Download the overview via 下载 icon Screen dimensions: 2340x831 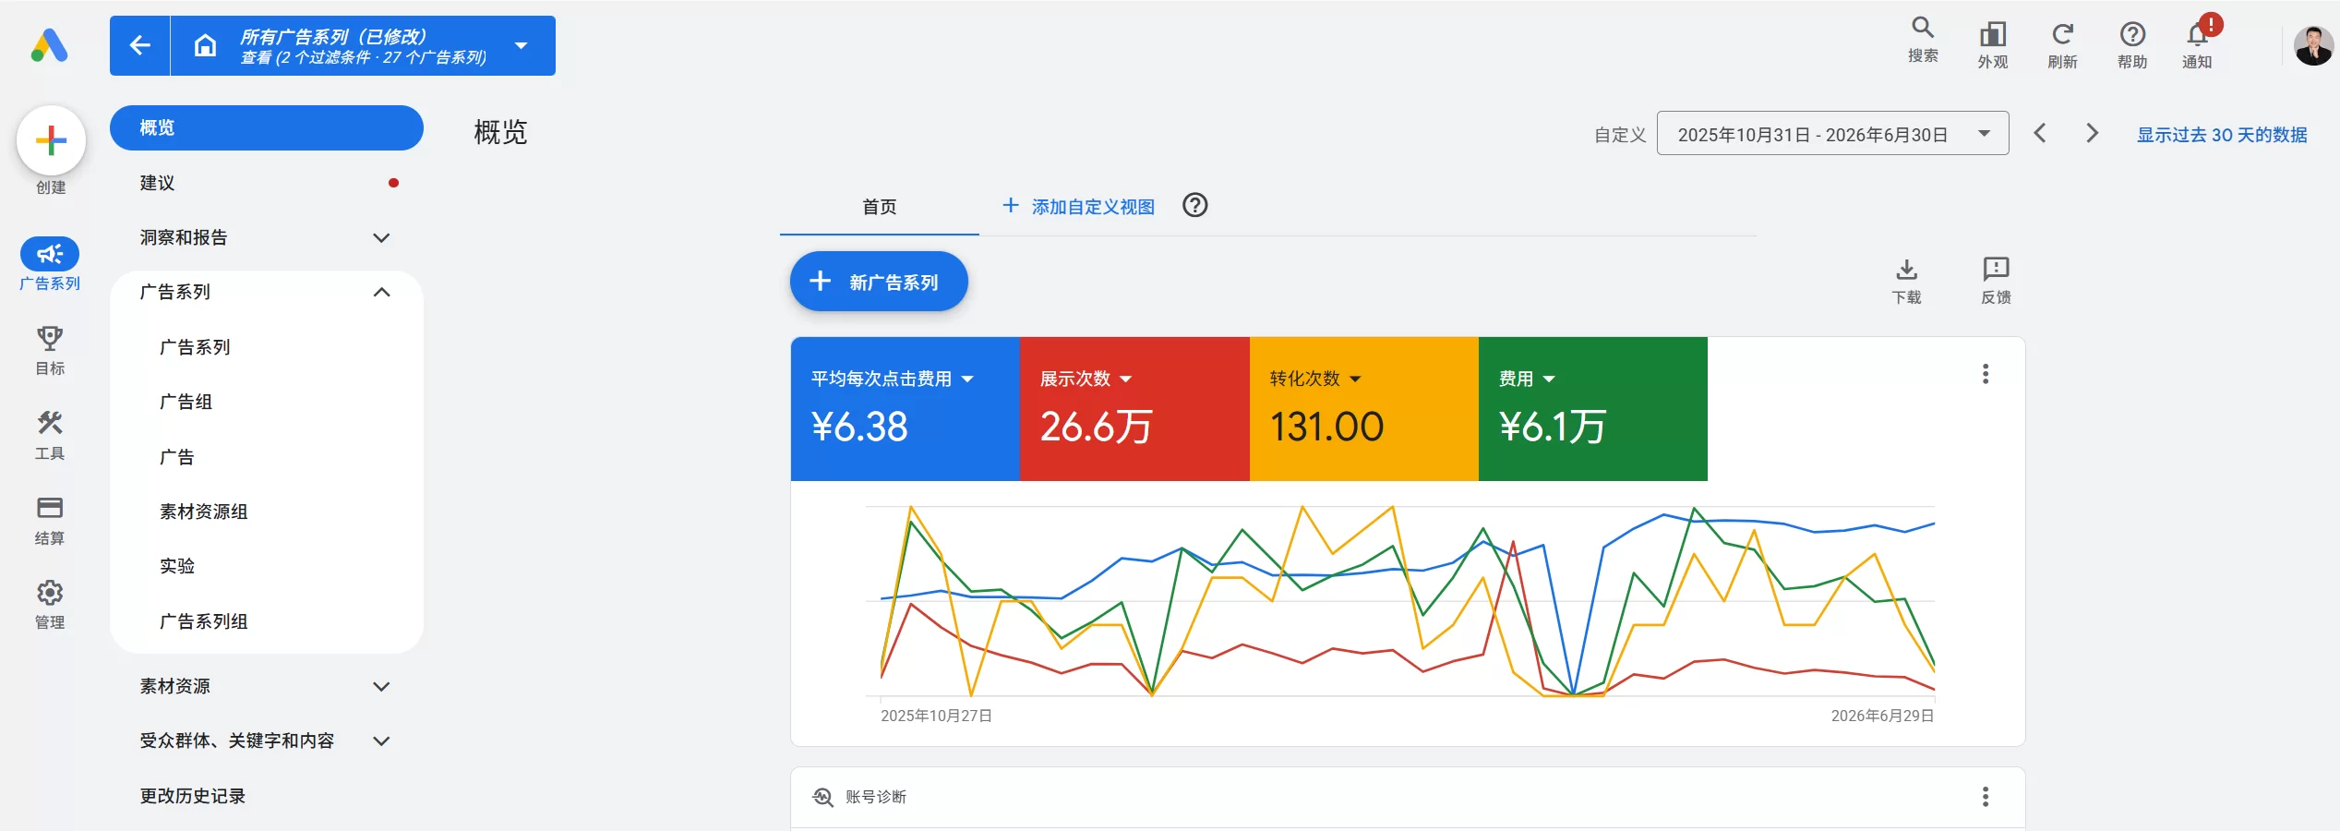(1906, 281)
